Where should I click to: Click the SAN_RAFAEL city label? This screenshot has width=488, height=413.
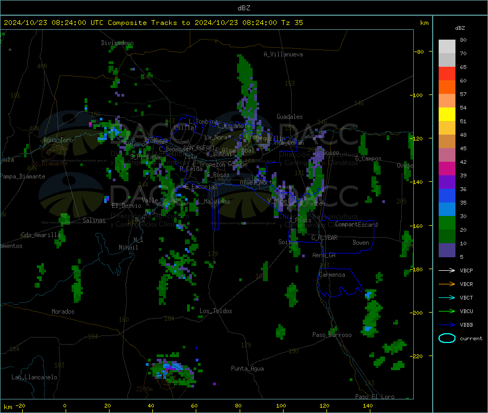click(x=199, y=148)
